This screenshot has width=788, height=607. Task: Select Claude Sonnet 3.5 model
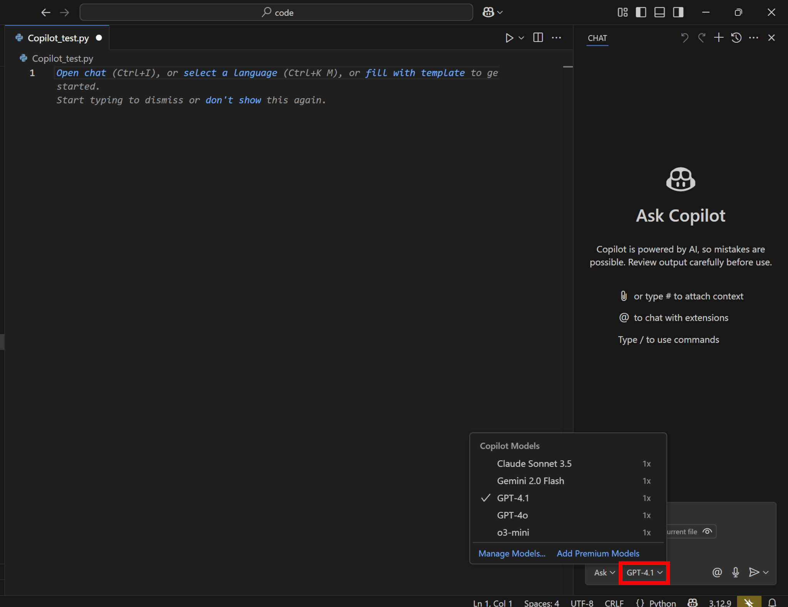click(x=568, y=463)
